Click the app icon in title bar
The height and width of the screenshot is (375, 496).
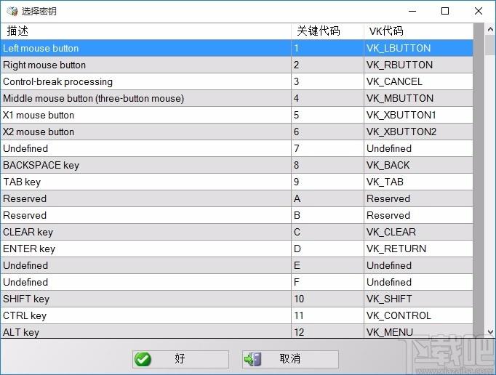(12, 12)
